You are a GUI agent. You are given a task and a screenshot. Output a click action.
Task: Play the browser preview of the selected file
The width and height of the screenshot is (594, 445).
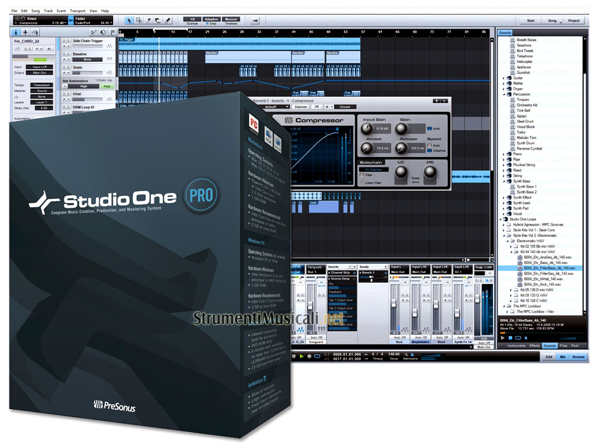click(x=502, y=338)
